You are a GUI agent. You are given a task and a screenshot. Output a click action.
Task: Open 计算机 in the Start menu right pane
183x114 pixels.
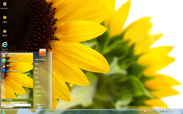37,82
